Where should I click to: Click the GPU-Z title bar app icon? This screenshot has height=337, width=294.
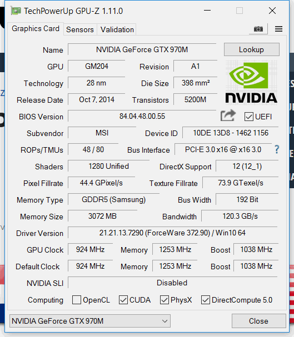point(16,11)
